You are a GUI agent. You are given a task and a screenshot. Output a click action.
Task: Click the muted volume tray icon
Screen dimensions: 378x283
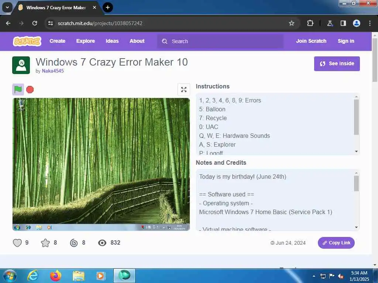tap(341, 276)
